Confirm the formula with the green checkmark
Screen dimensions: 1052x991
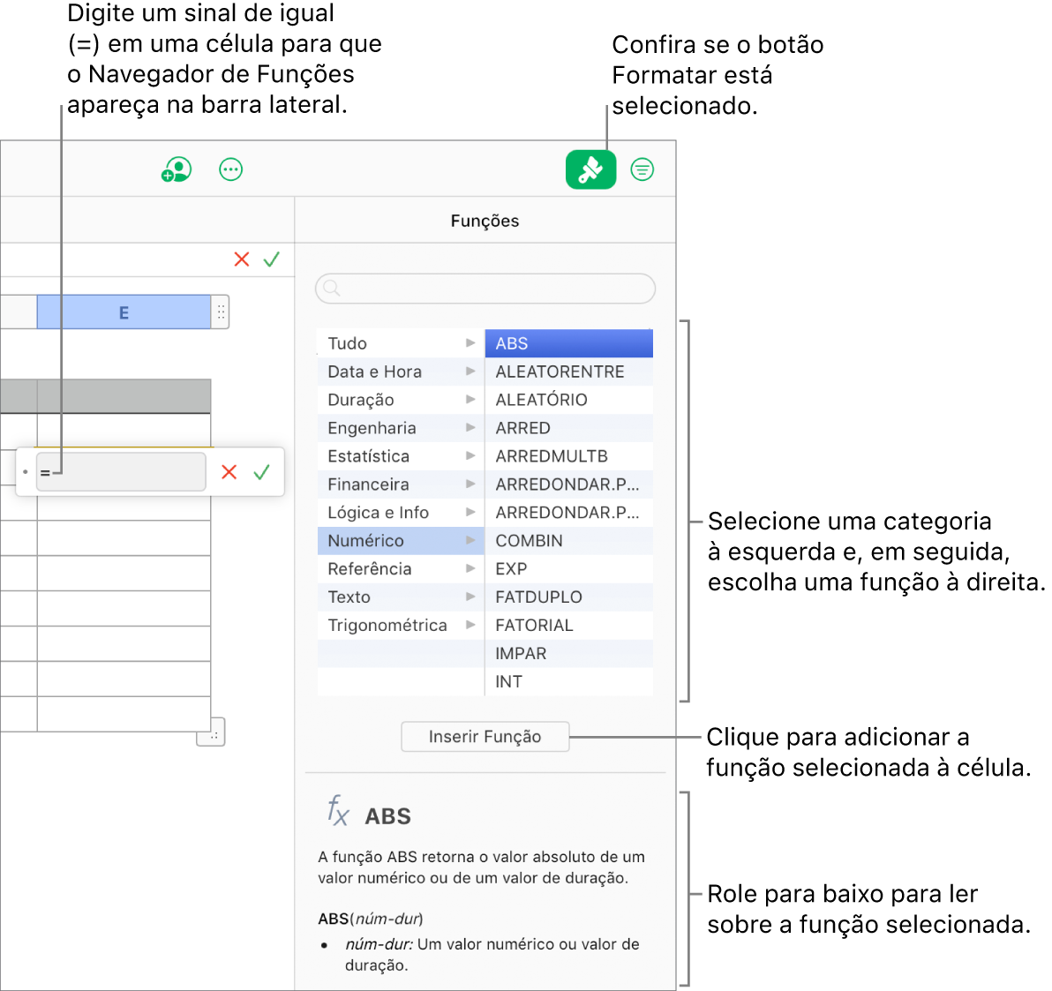coord(260,472)
